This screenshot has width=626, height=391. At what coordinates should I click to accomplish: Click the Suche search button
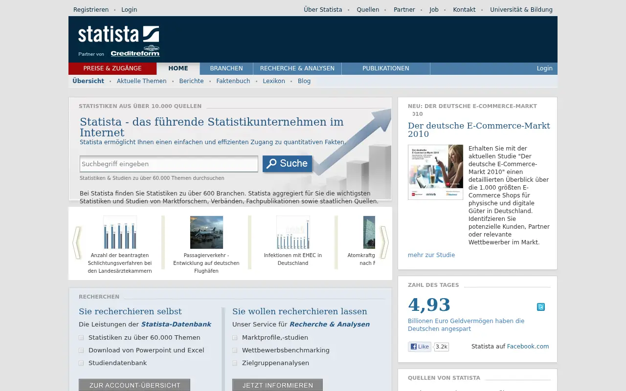[x=288, y=164]
